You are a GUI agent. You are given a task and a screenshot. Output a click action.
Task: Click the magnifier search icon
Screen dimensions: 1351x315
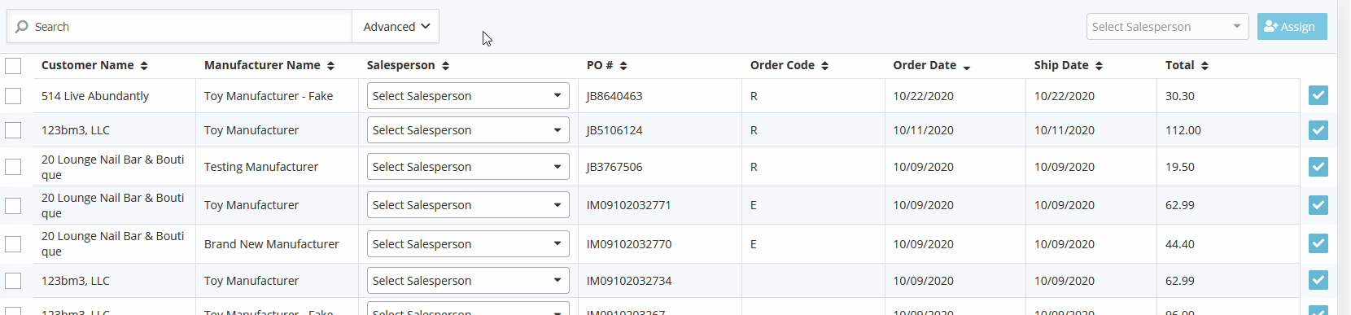pos(22,27)
